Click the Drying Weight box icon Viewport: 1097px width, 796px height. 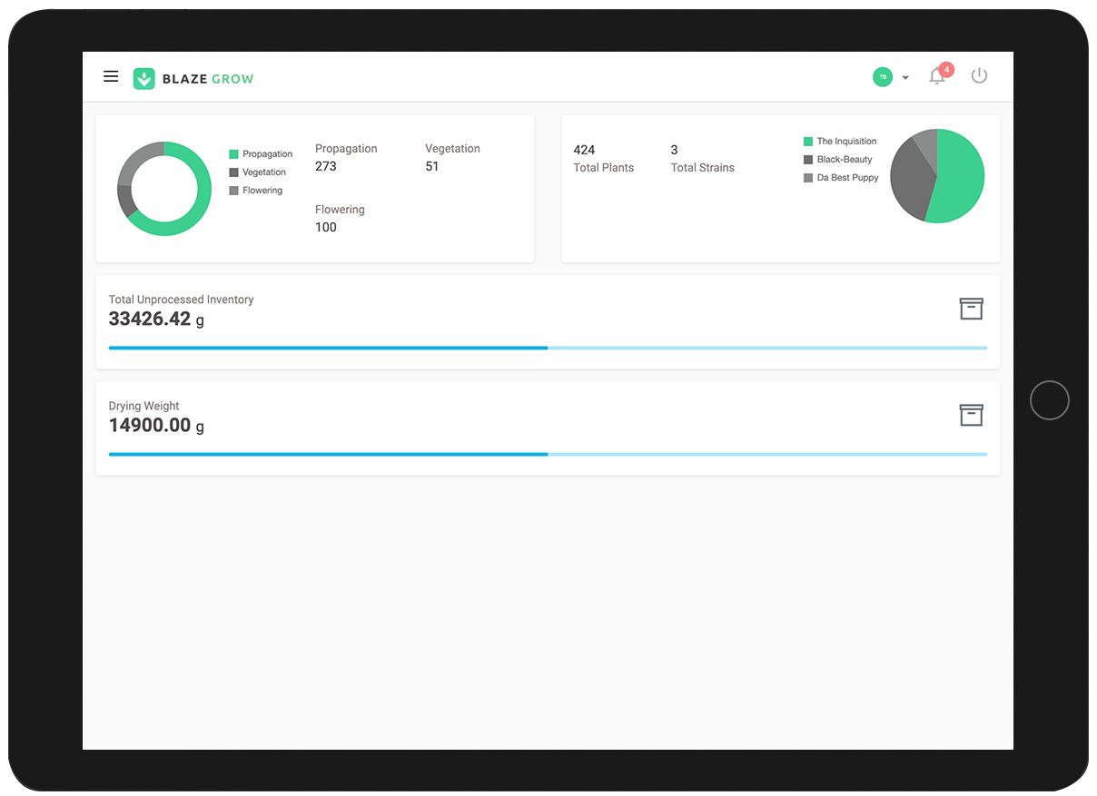point(972,415)
